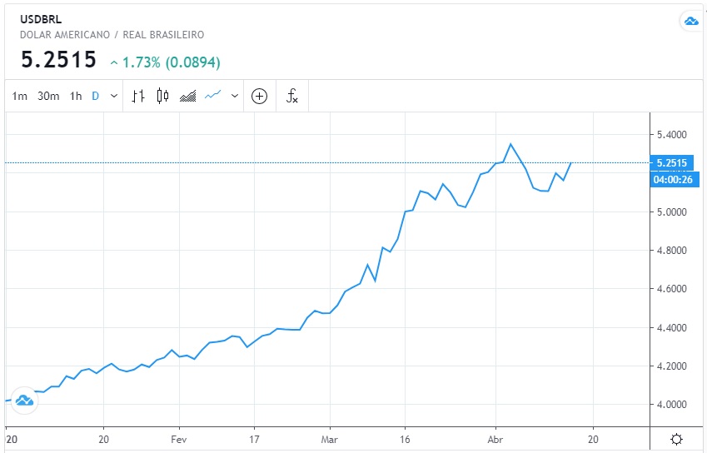Image resolution: width=707 pixels, height=453 pixels.
Task: Switch to candlestick chart style
Action: [162, 96]
